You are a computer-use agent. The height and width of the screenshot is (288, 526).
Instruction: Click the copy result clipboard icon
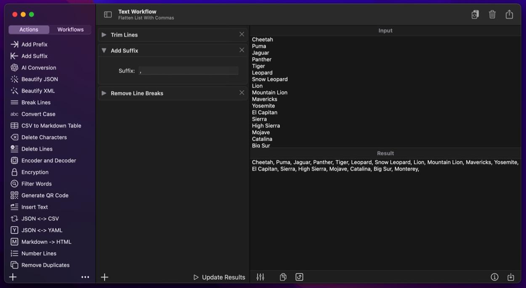pyautogui.click(x=283, y=277)
